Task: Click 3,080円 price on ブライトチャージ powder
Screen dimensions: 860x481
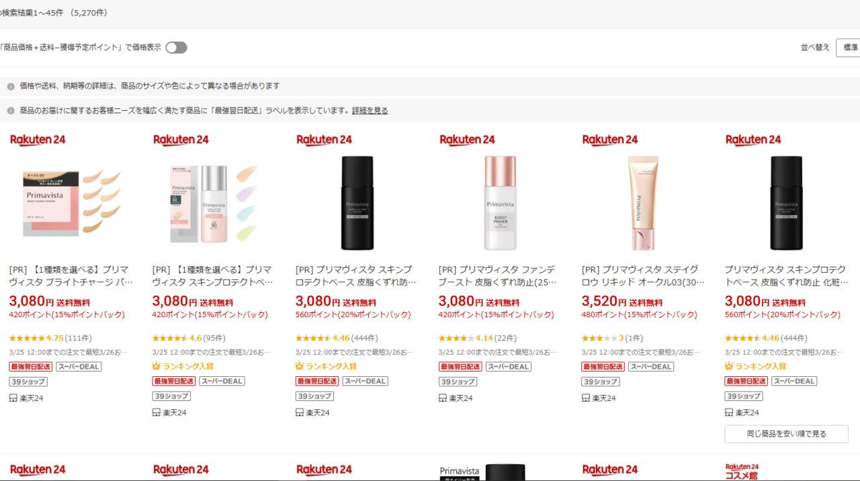Action: [32, 302]
